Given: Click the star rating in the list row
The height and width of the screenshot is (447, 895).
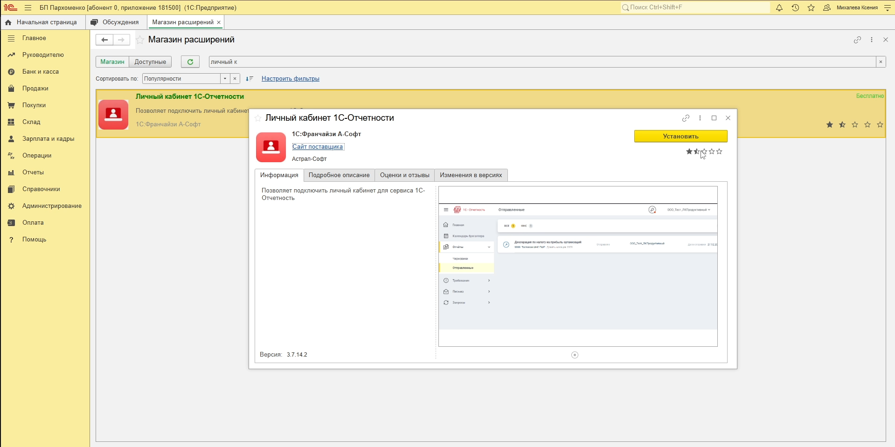Looking at the screenshot, I should coord(854,124).
